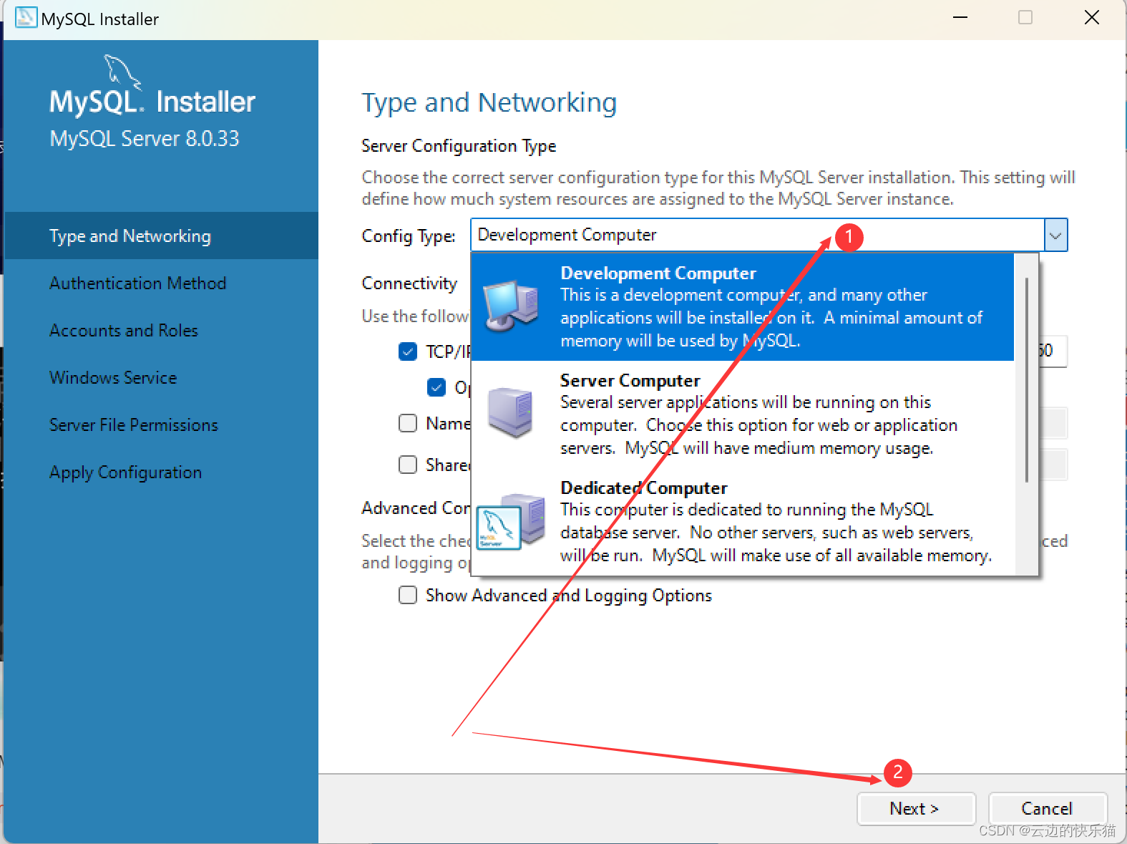The width and height of the screenshot is (1127, 844).
Task: Click the Server Configuration Type label
Action: [459, 146]
